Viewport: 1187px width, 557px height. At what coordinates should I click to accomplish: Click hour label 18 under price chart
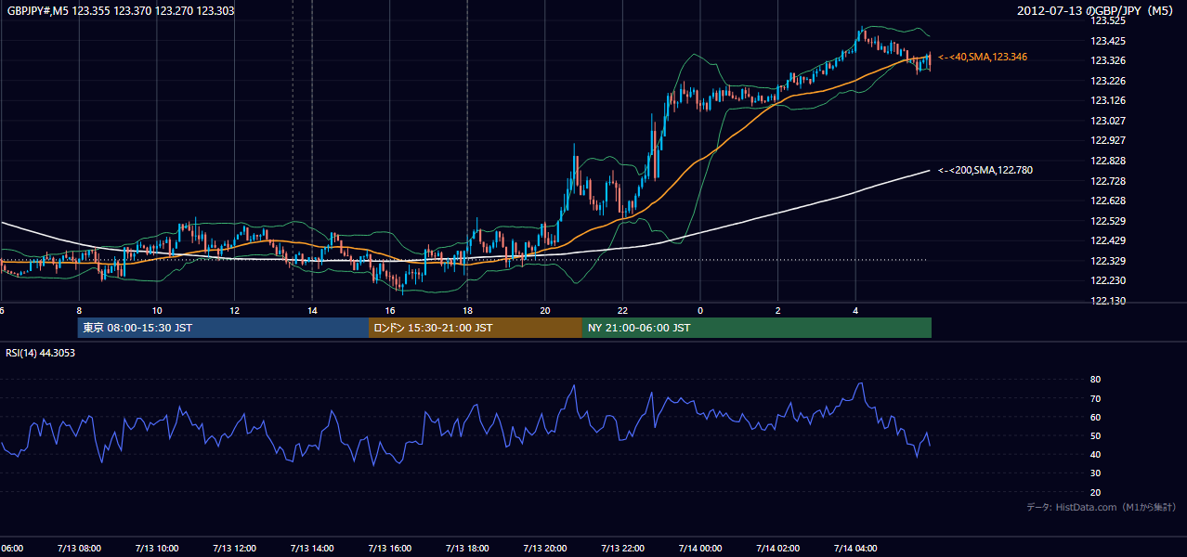(x=467, y=310)
